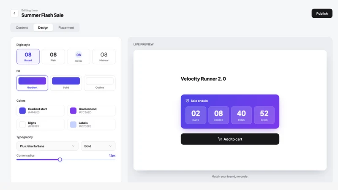Open the Bold font weight dropdown
The height and width of the screenshot is (190, 338).
tap(98, 146)
